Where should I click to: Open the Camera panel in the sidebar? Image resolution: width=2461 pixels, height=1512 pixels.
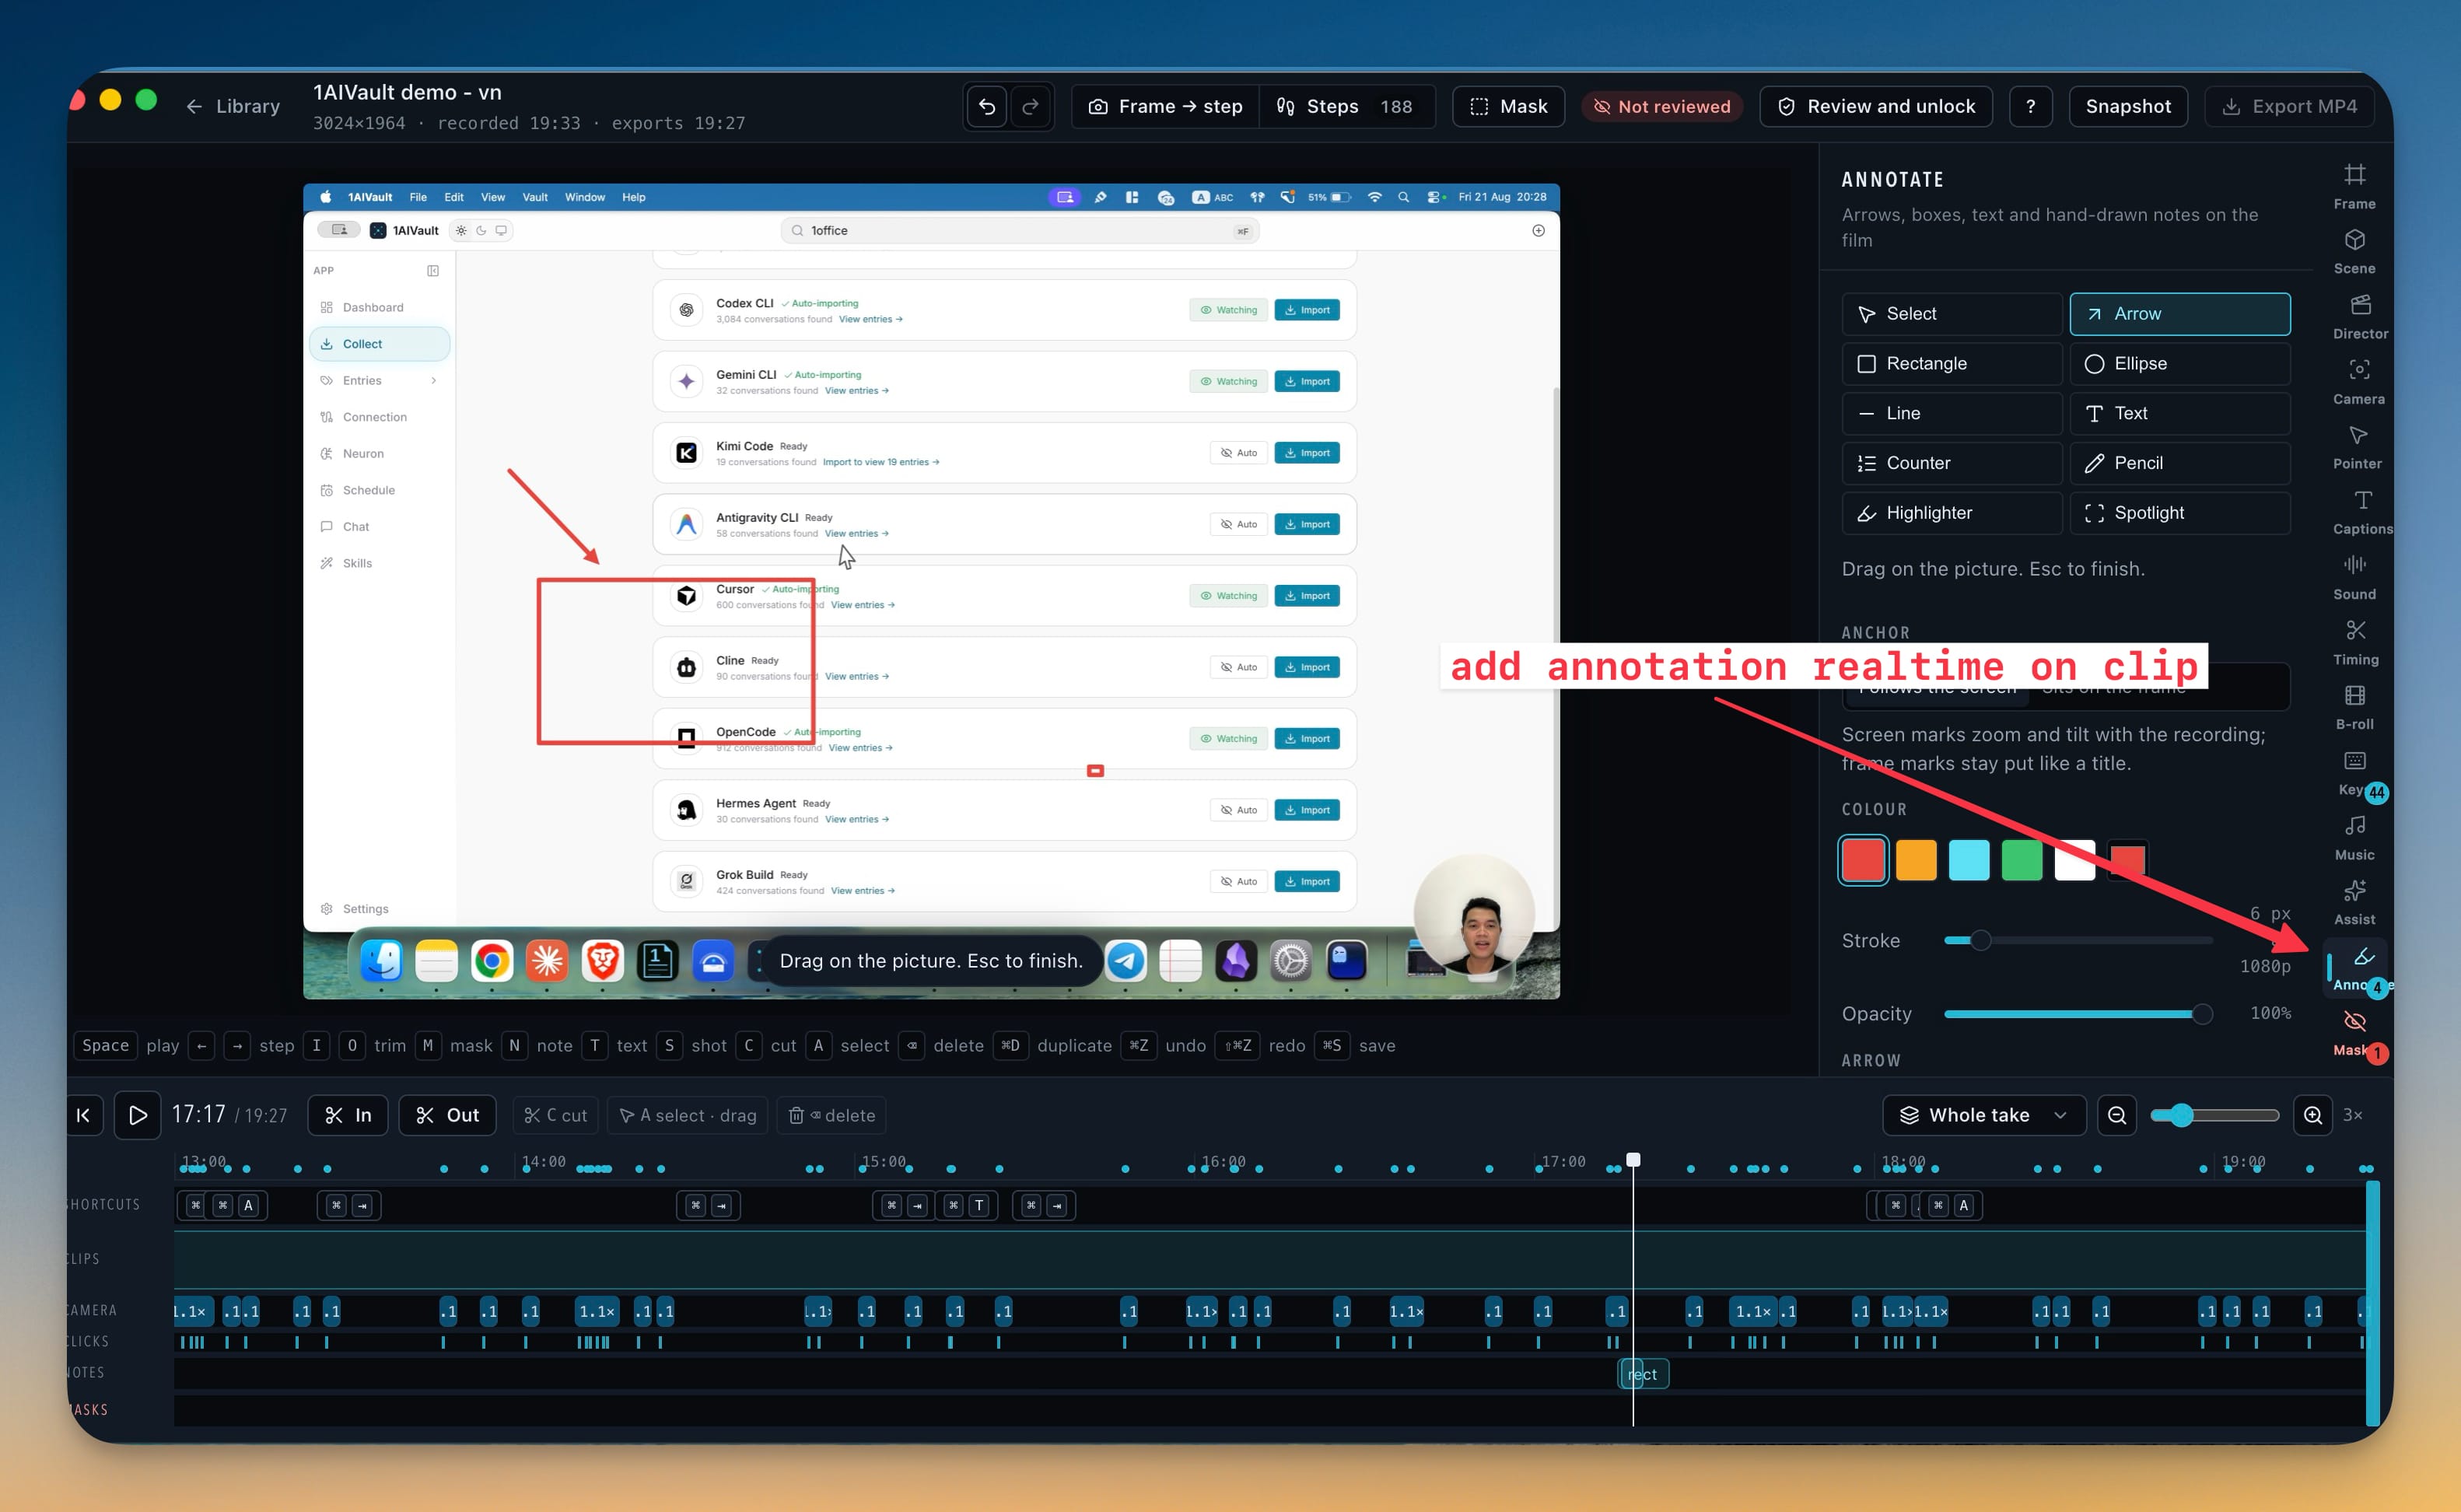pyautogui.click(x=2358, y=382)
